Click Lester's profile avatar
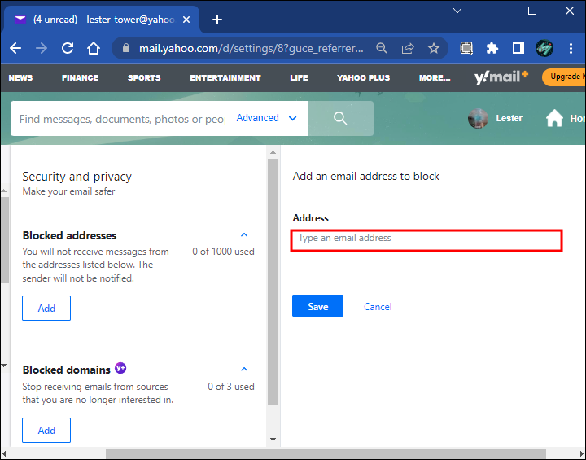The image size is (586, 460). (x=478, y=119)
